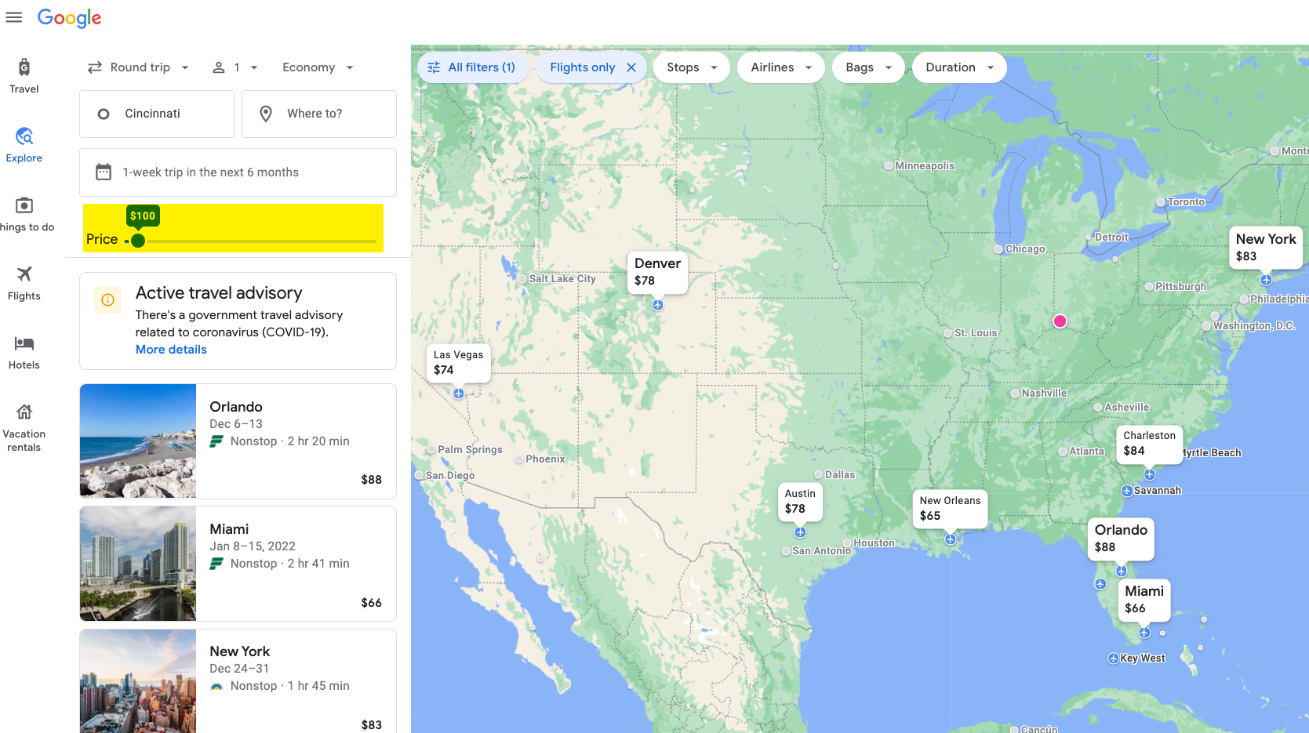Click the Nashville city marker

coord(1015,394)
